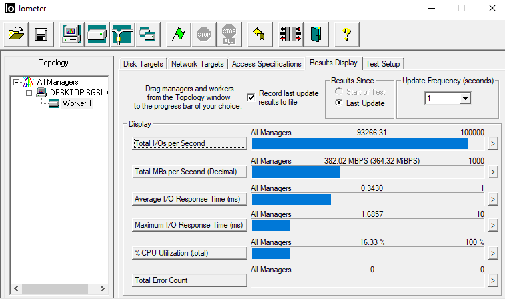This screenshot has height=299, width=505.
Task: Switch to the Disk Targets tab
Action: click(143, 64)
